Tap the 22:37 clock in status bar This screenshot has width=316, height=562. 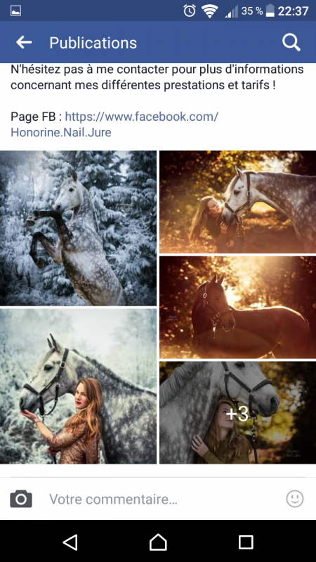[x=293, y=11]
